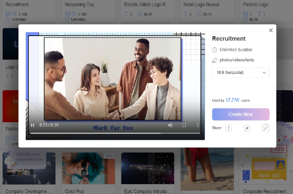The width and height of the screenshot is (293, 194).
Task: Share the template on Facebook
Action: click(x=229, y=129)
